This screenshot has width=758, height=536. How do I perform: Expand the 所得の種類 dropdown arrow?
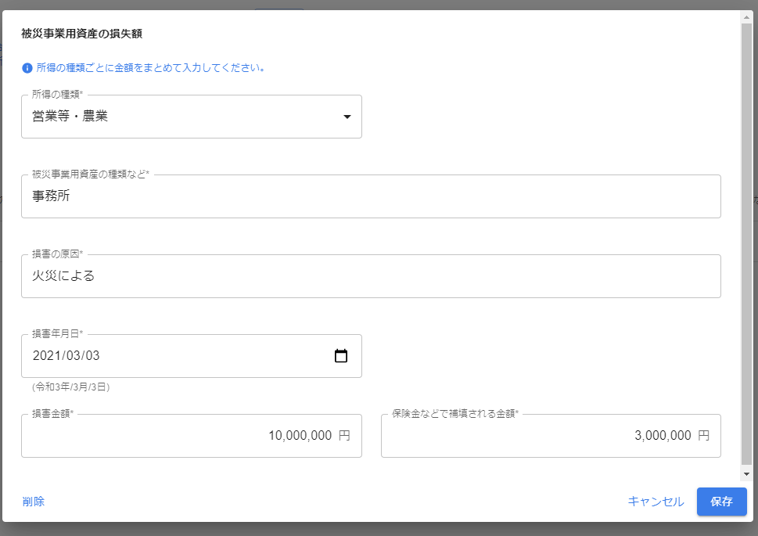[x=347, y=117]
